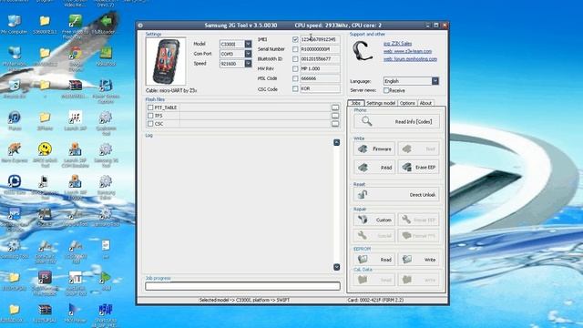Expand the Language dropdown

(x=435, y=81)
